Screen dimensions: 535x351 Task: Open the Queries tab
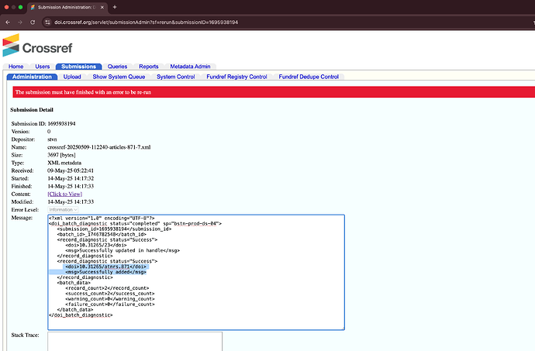pos(117,67)
